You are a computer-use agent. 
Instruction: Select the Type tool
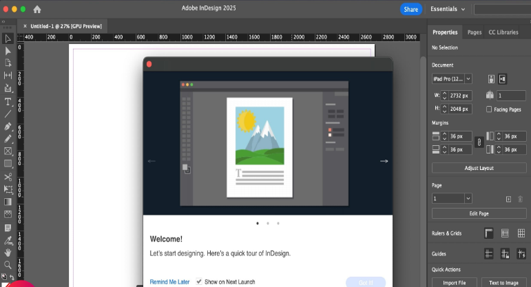coord(8,101)
